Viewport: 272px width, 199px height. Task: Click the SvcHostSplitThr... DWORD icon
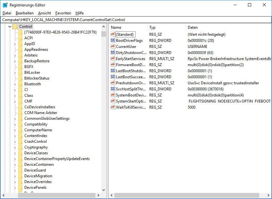click(x=113, y=89)
